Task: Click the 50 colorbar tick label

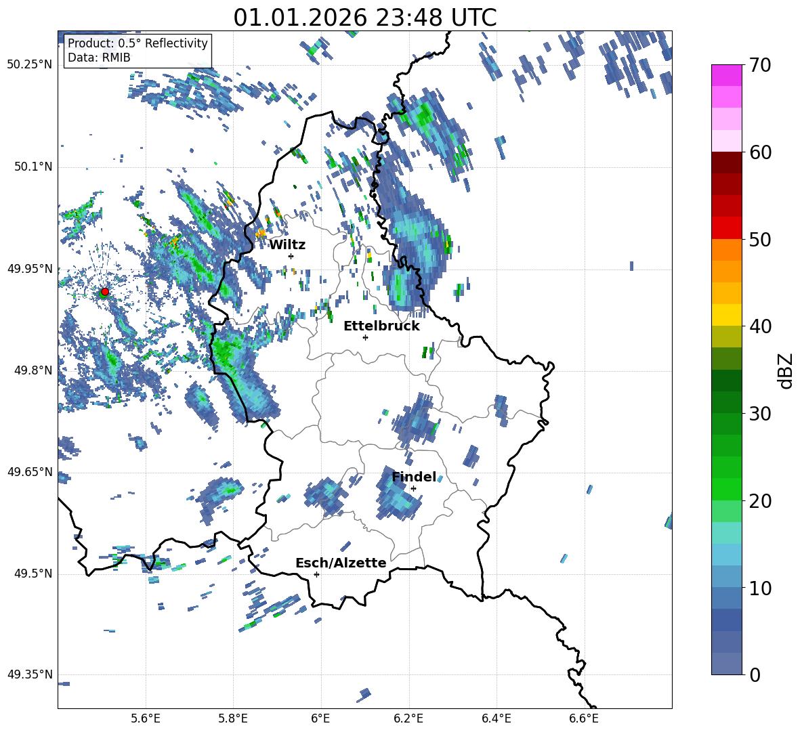Action: [759, 240]
